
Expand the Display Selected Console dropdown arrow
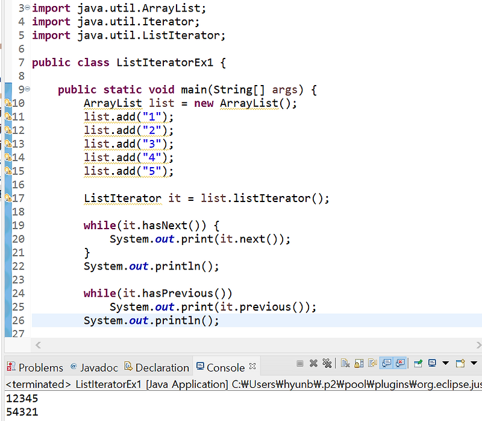point(445,364)
